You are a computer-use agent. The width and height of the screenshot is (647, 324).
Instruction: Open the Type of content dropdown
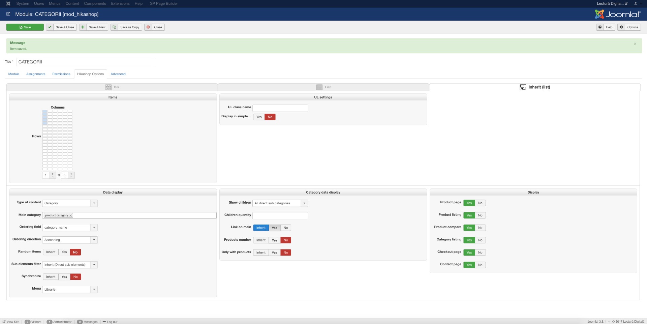point(70,203)
